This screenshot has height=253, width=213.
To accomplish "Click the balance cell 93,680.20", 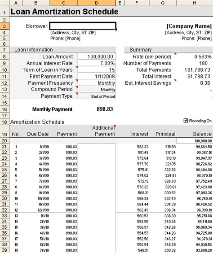I will 204,250.
